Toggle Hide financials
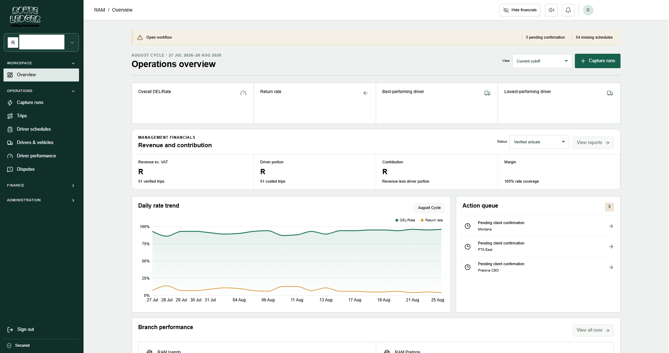669x353 pixels. tap(520, 10)
